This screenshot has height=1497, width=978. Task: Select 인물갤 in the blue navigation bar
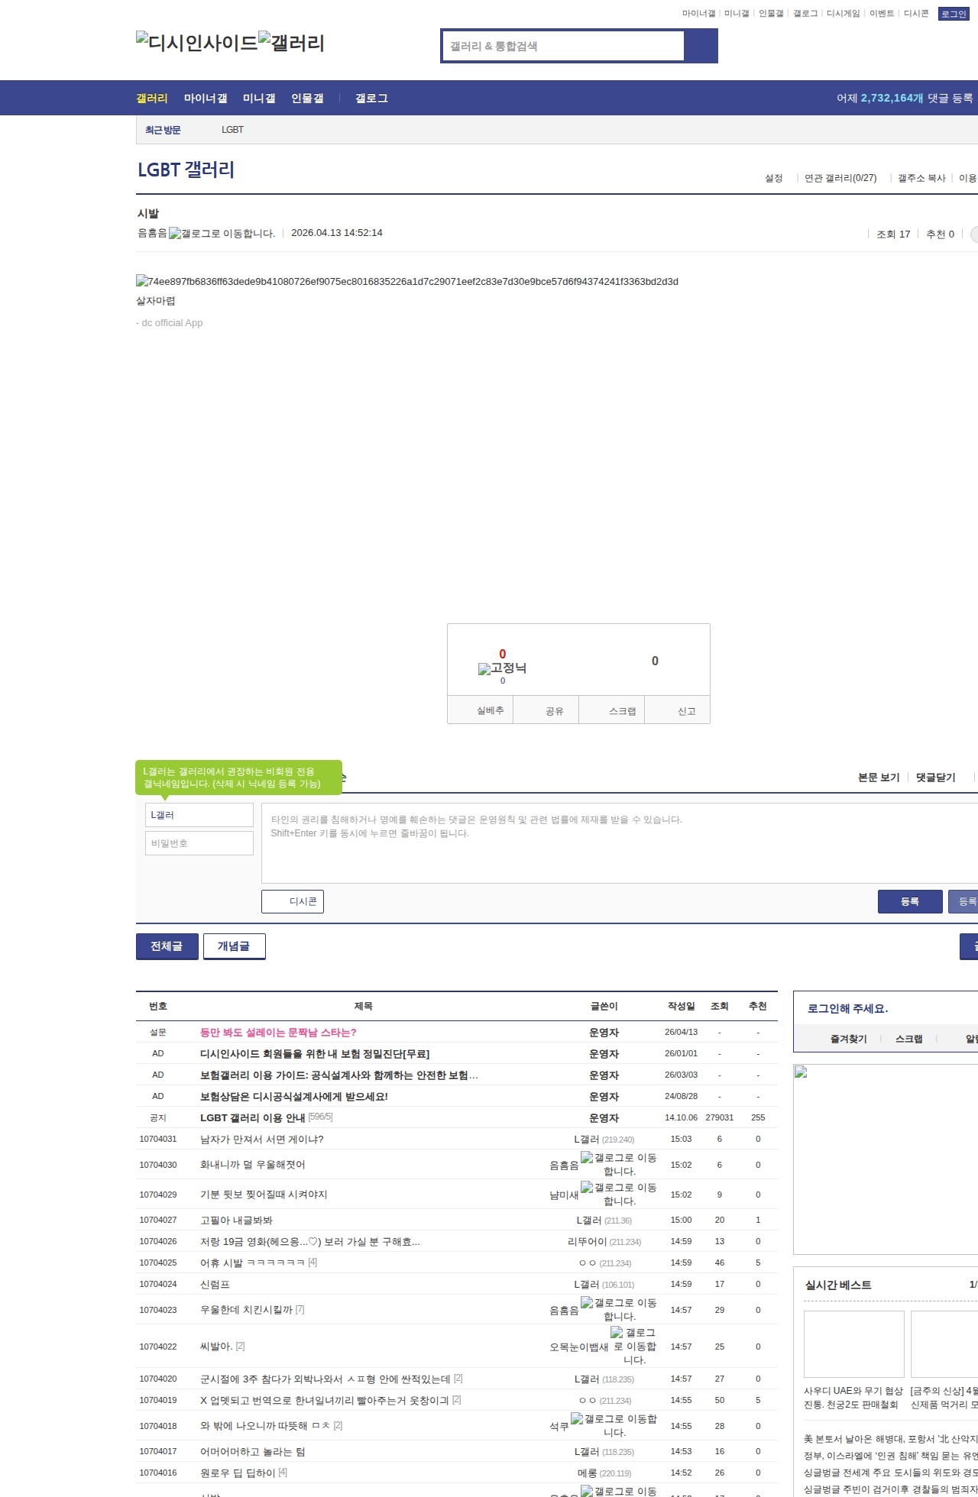click(307, 99)
